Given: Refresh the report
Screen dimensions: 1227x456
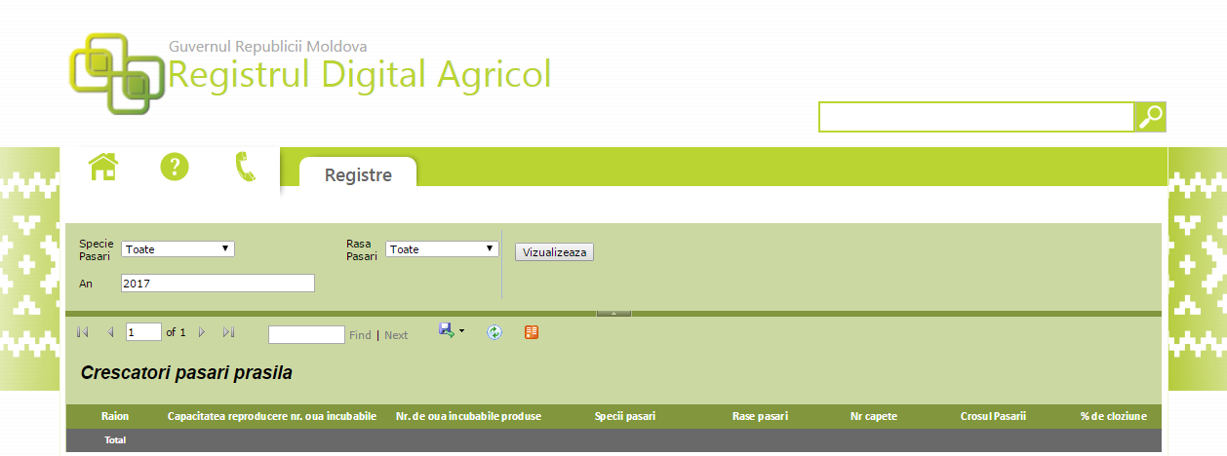Looking at the screenshot, I should coord(495,332).
